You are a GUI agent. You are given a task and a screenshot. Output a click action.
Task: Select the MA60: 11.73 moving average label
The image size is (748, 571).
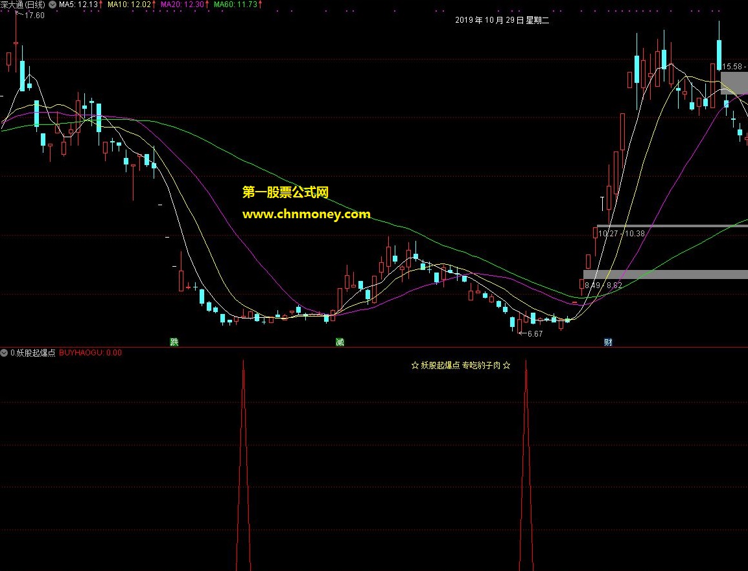pyautogui.click(x=236, y=5)
